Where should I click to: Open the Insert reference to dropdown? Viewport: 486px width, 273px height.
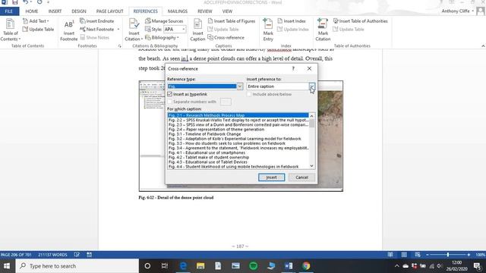point(312,86)
